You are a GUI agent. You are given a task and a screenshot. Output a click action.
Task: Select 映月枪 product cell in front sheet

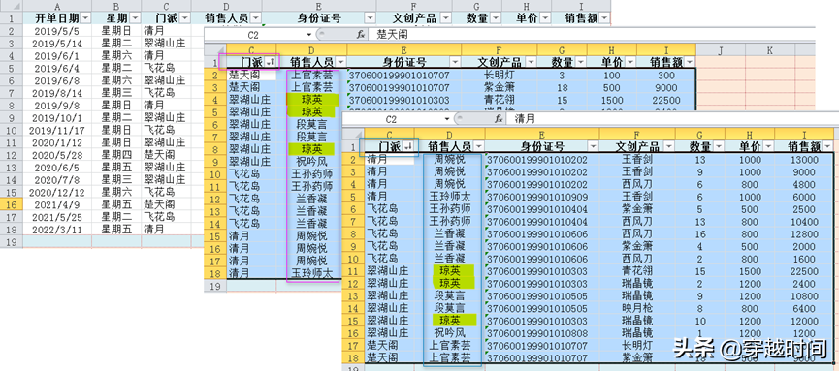click(636, 308)
